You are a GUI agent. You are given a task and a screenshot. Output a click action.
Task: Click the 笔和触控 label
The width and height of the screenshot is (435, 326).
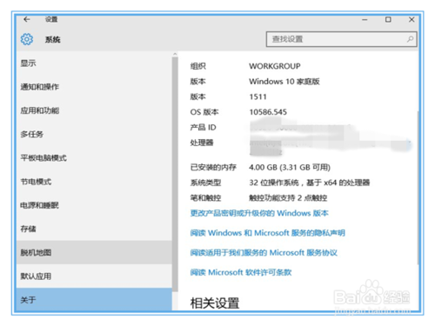[205, 198]
